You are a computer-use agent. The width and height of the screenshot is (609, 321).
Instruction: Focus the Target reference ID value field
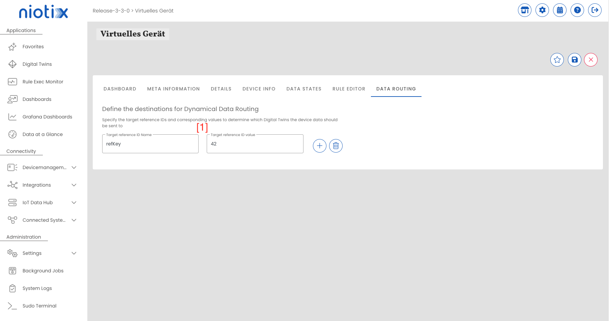tap(255, 144)
